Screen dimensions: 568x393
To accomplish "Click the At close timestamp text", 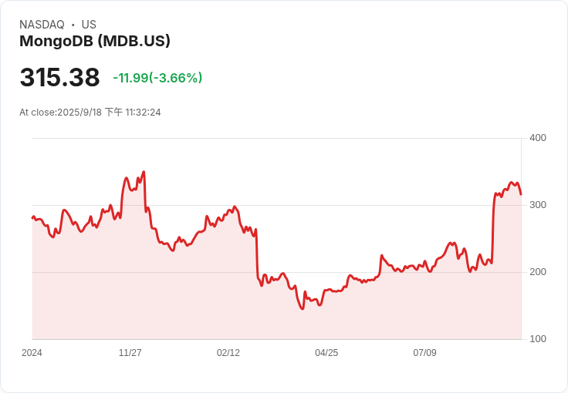I will [90, 112].
